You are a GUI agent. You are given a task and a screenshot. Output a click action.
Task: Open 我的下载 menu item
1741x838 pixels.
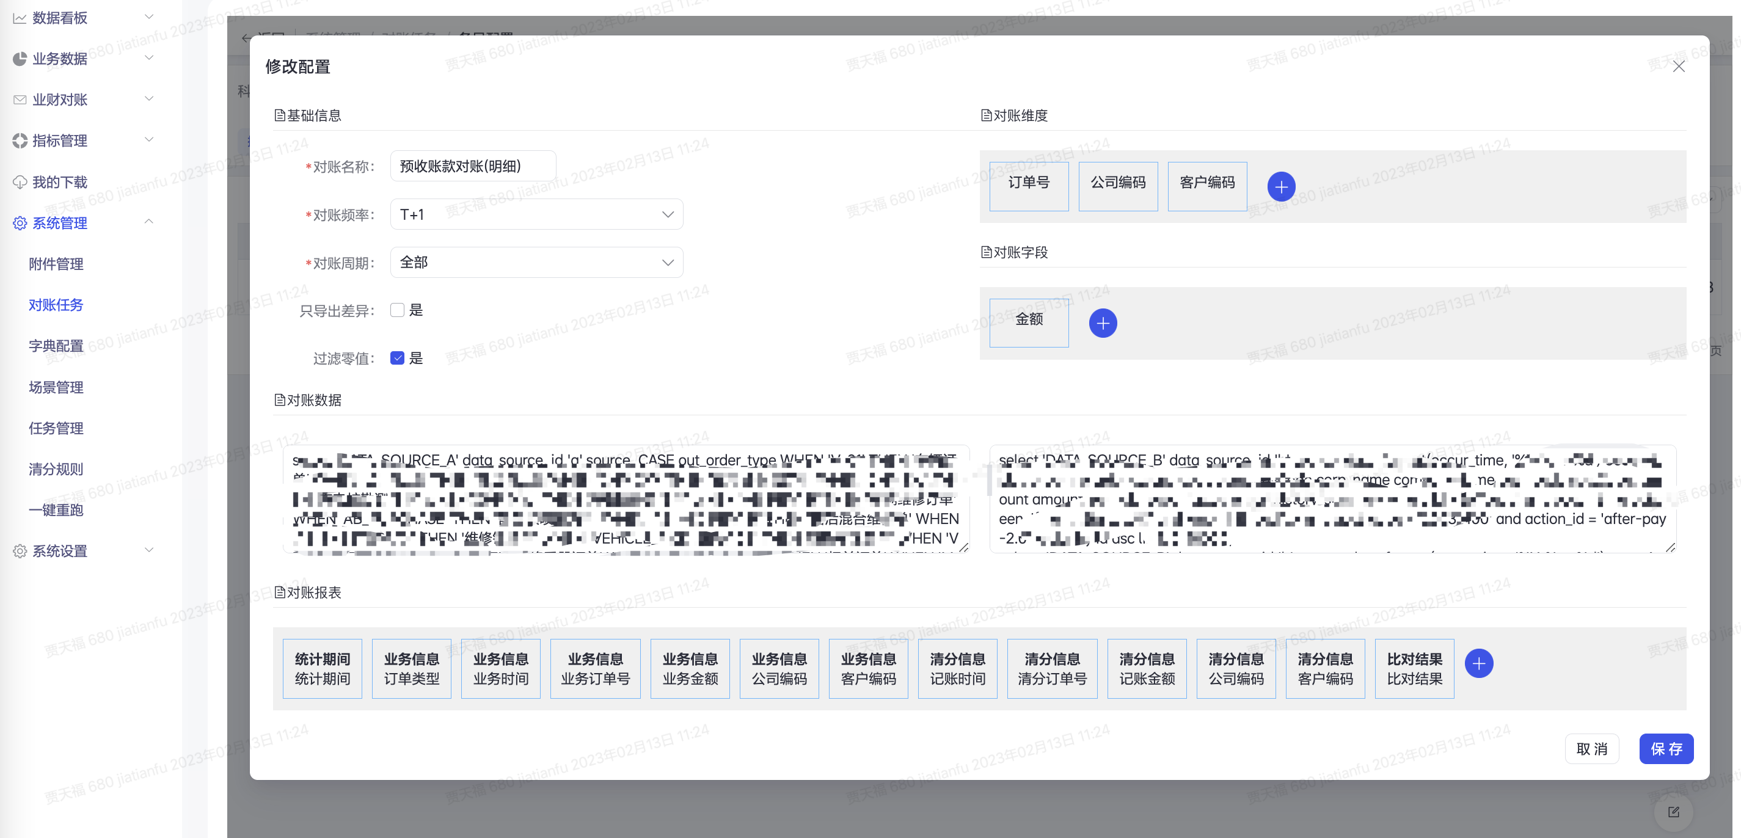tap(60, 183)
